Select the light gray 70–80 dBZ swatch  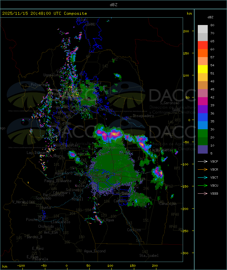(203, 29)
